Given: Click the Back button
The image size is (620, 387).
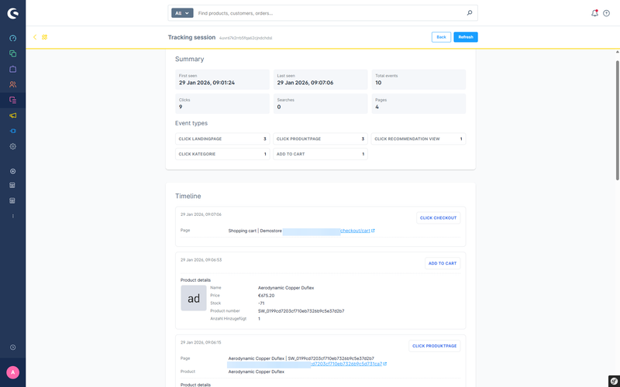Looking at the screenshot, I should pos(441,37).
